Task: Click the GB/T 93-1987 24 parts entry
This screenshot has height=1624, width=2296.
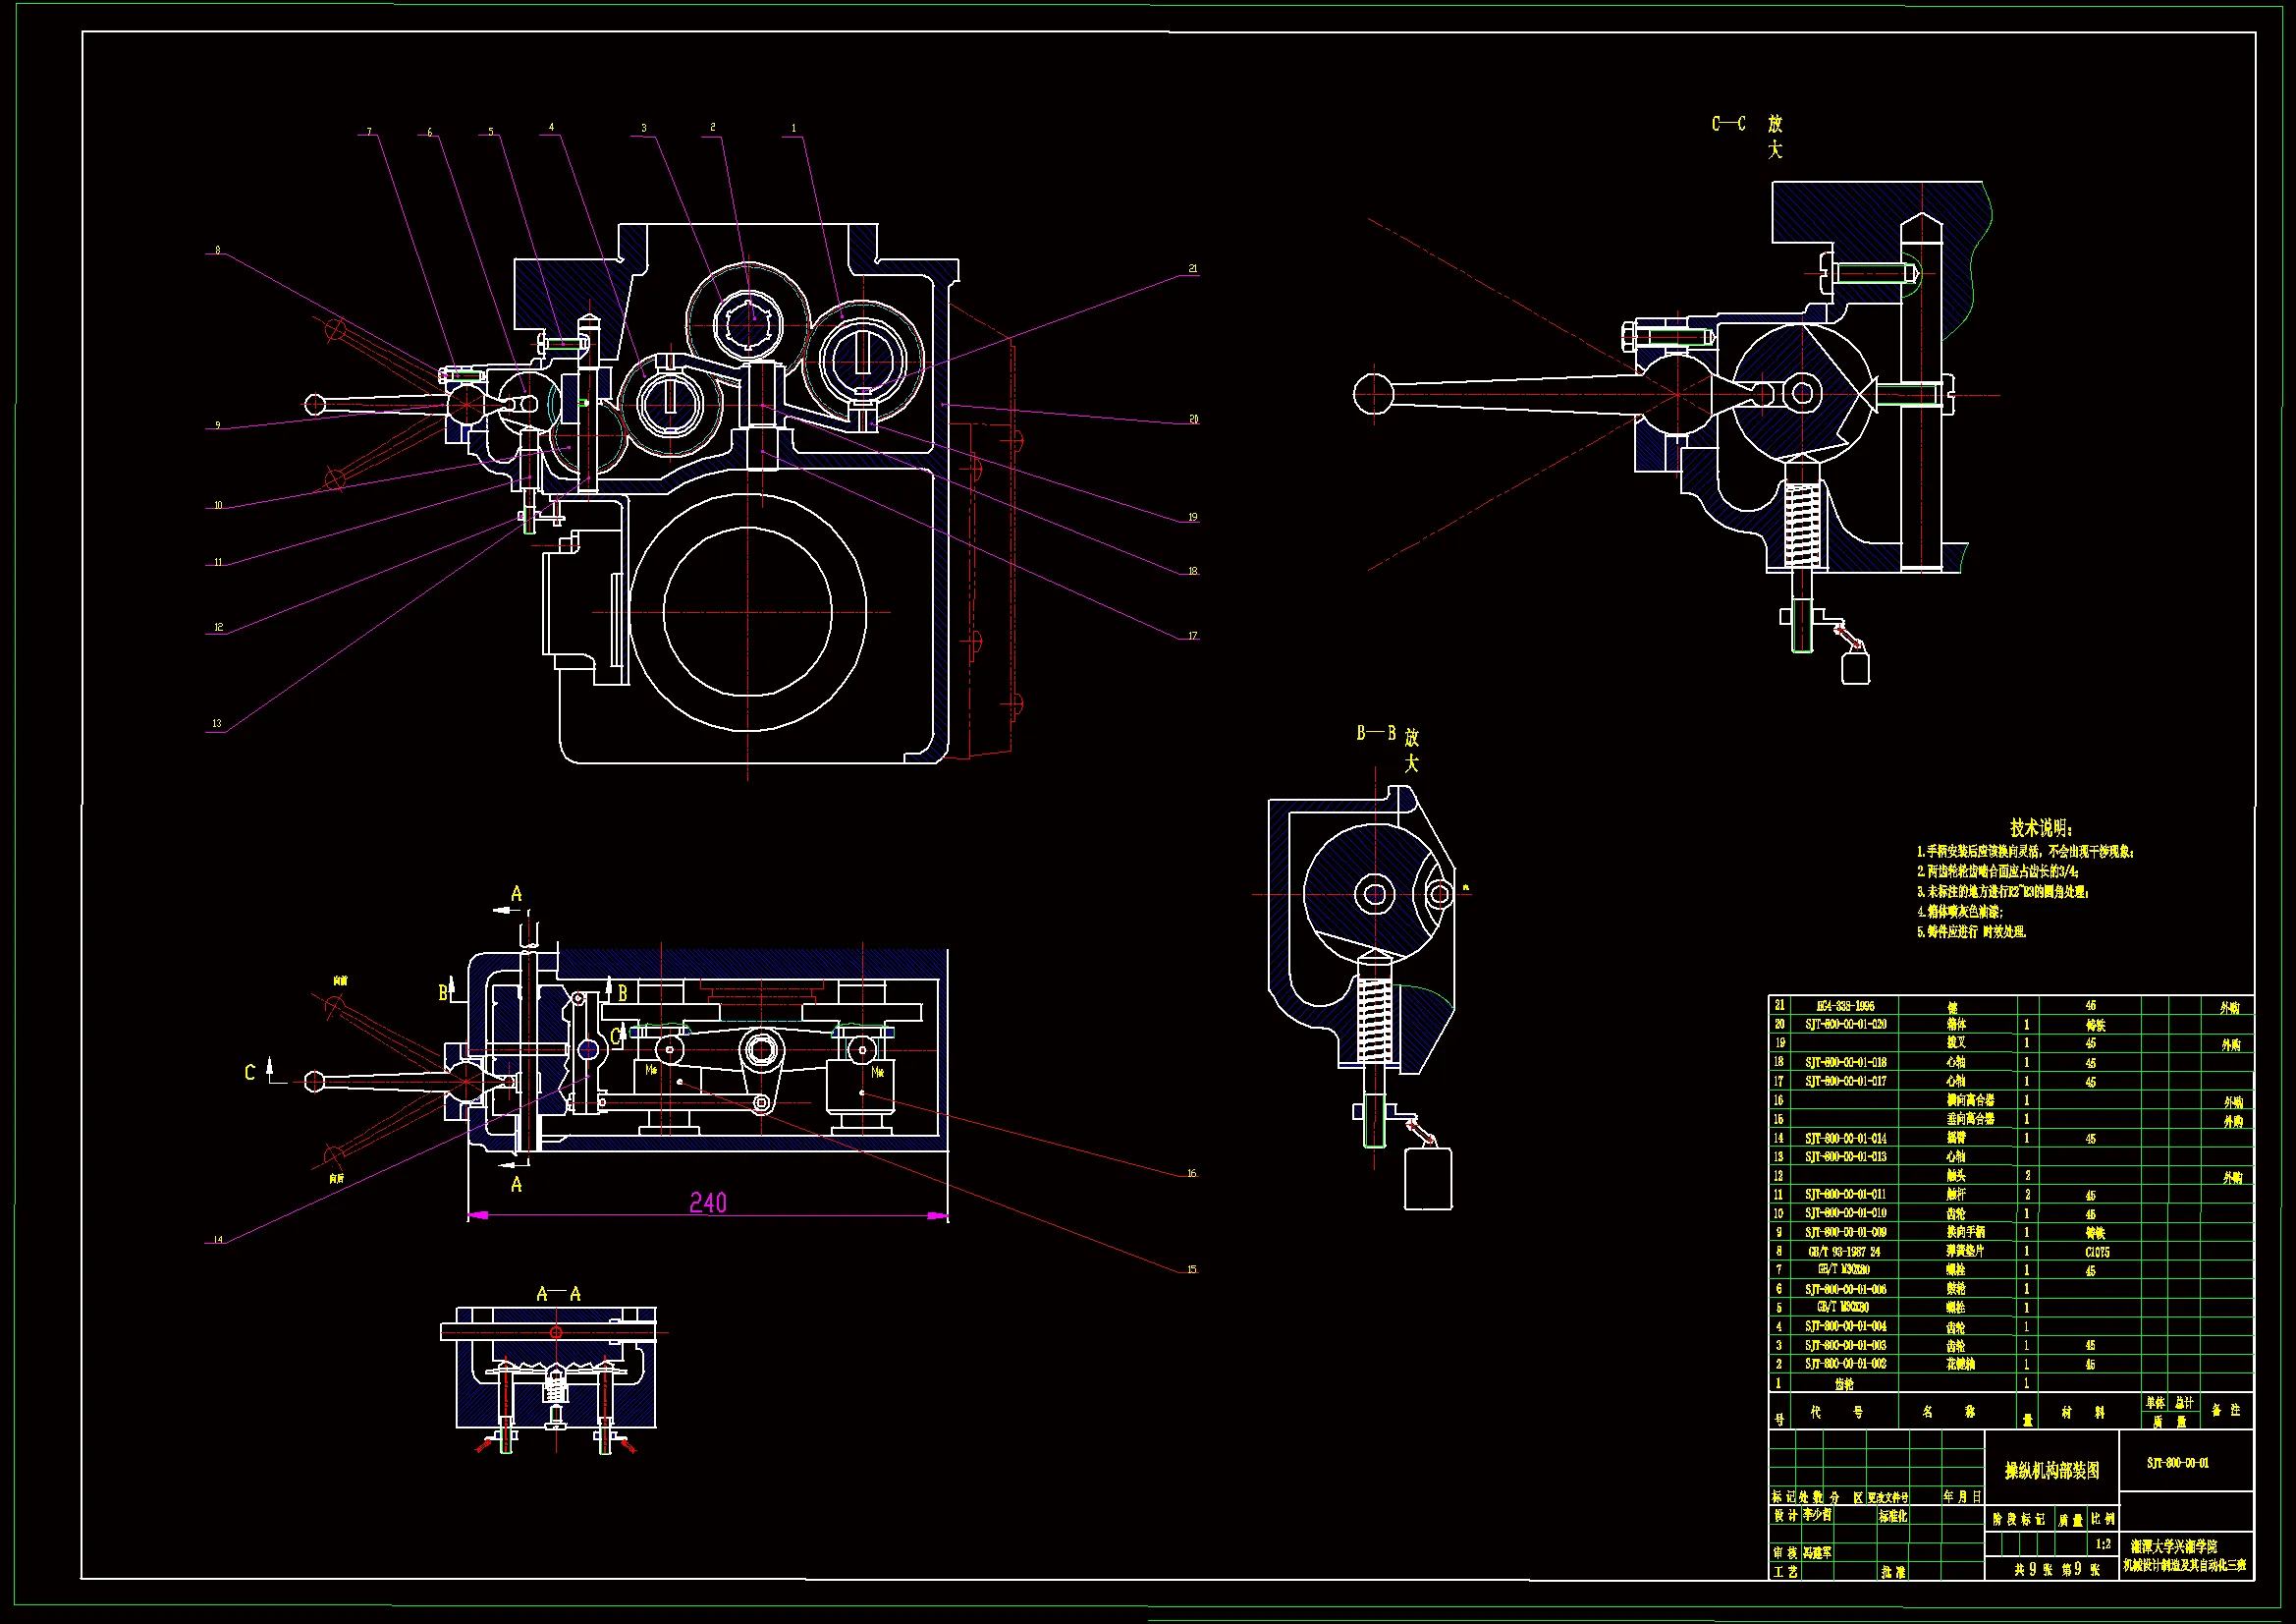Action: click(x=1843, y=1252)
